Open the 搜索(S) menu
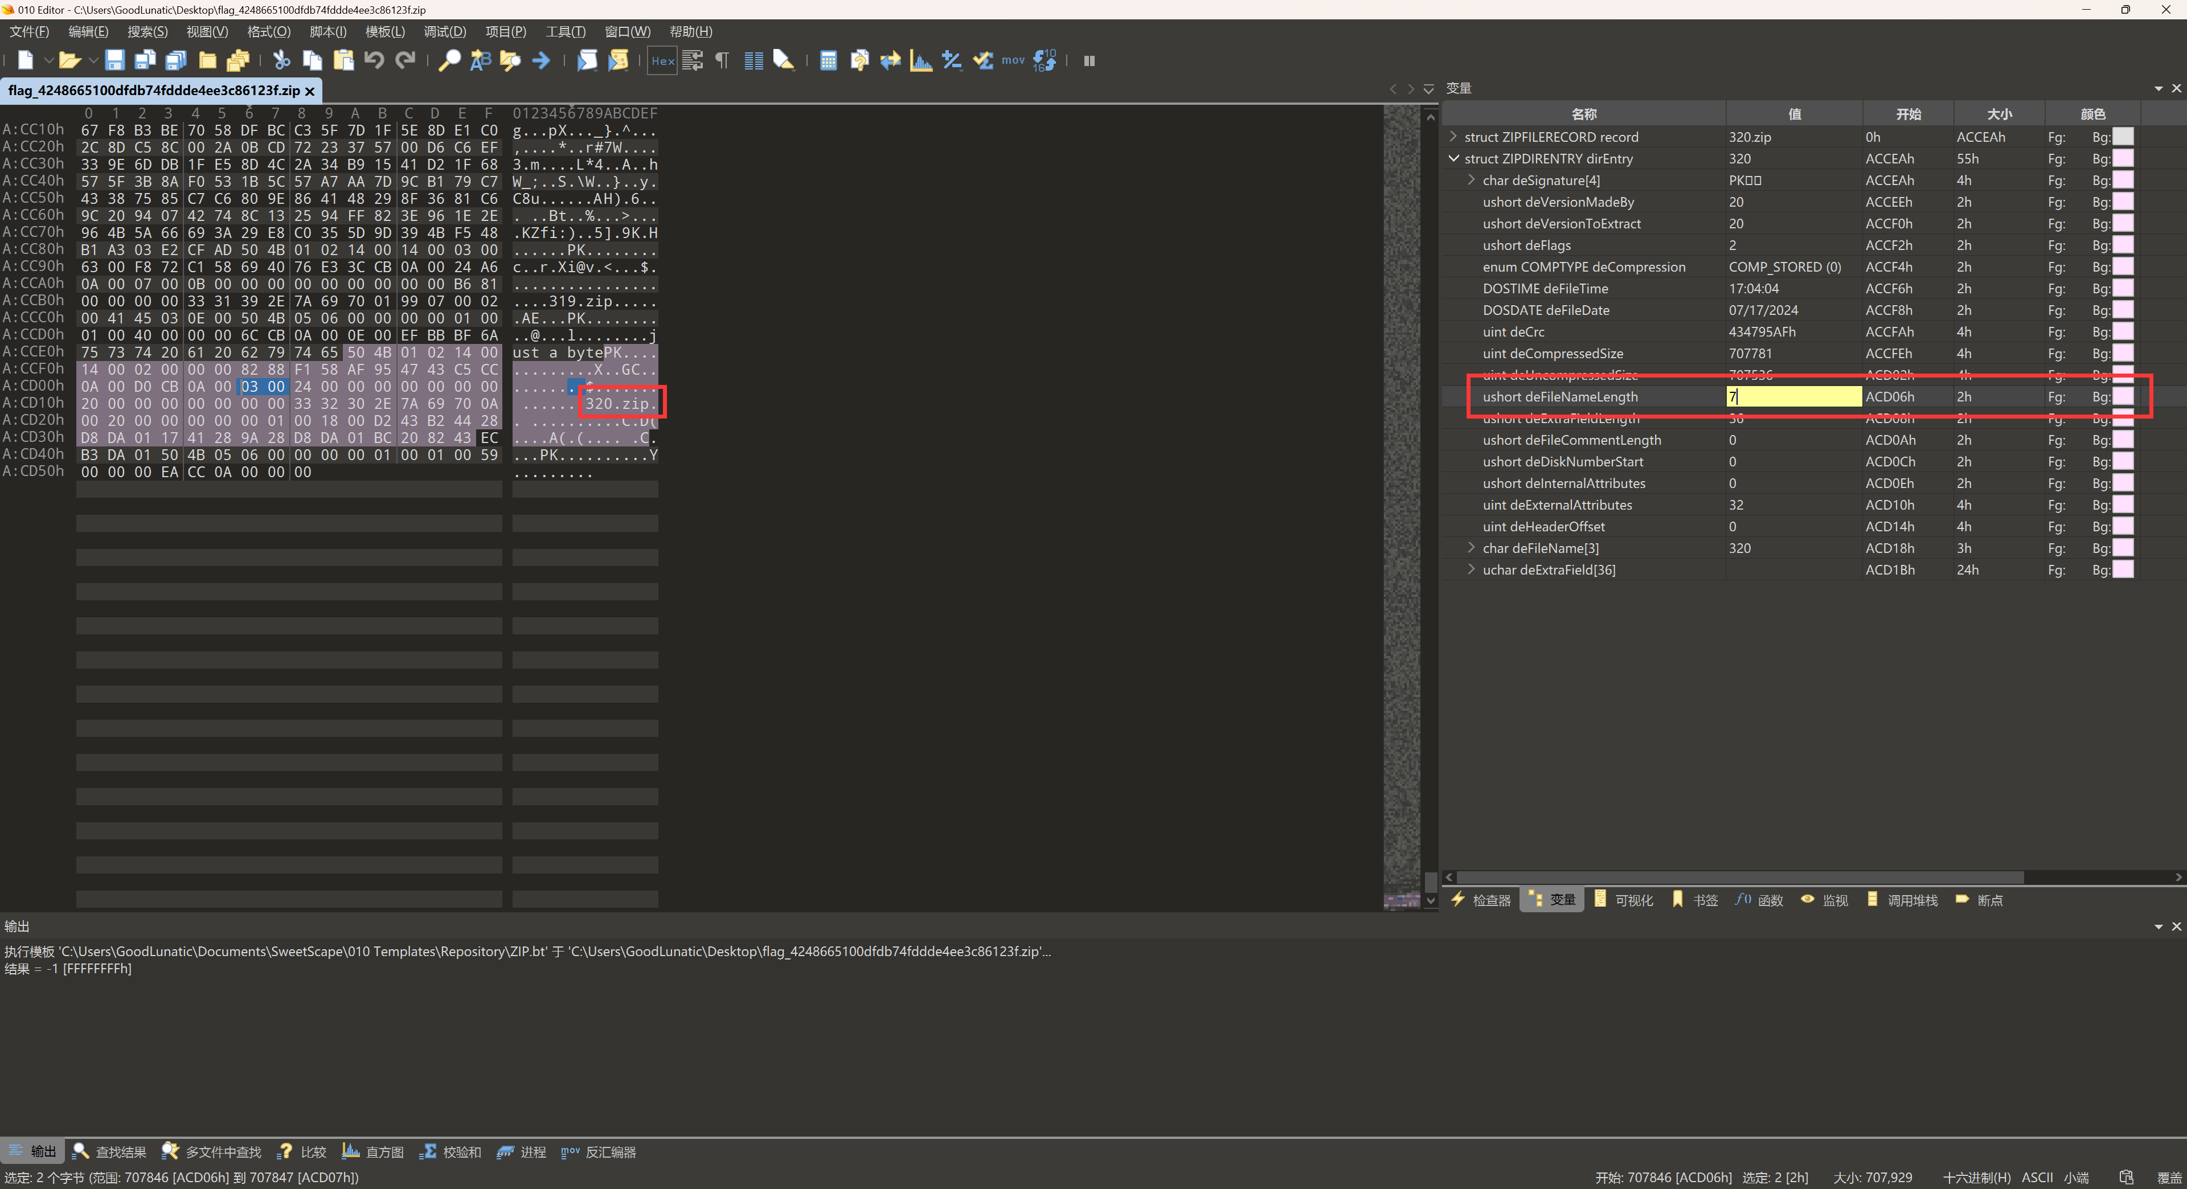The image size is (2187, 1189). click(147, 31)
